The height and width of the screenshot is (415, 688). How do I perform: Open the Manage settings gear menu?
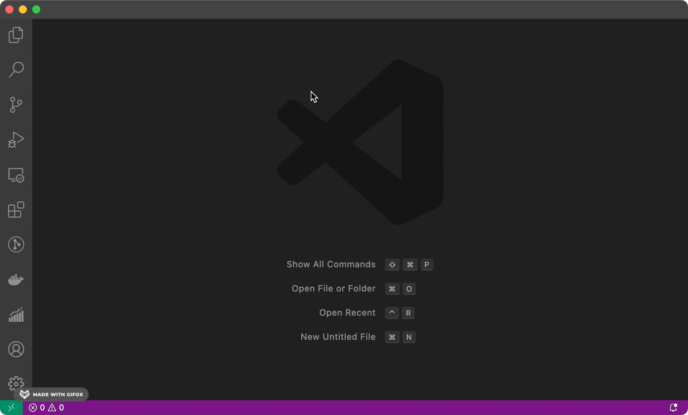(16, 384)
